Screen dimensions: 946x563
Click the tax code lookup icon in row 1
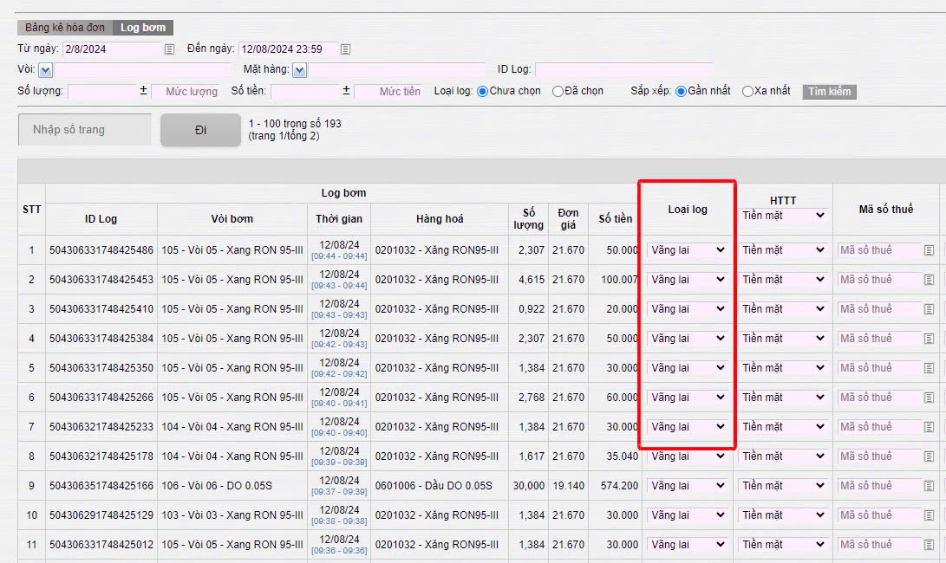point(930,250)
